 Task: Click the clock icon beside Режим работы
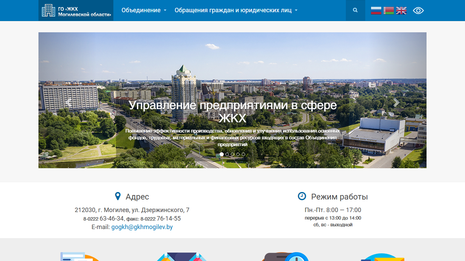coord(302,196)
